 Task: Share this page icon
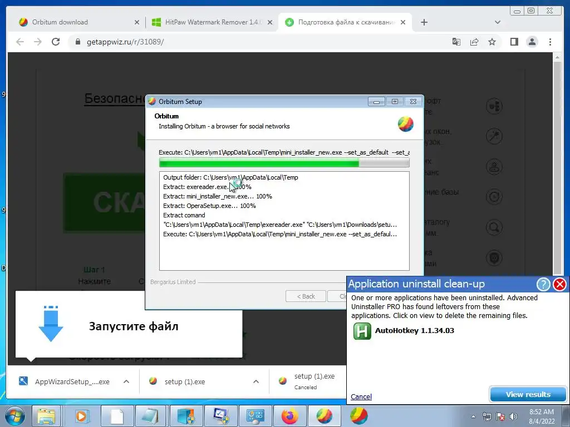click(474, 42)
